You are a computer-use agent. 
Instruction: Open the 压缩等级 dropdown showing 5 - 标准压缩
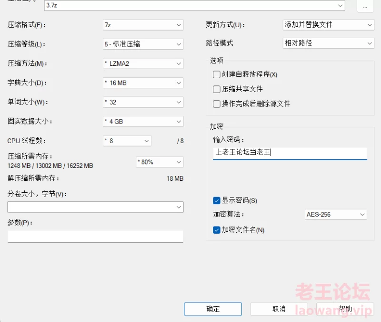(x=143, y=44)
